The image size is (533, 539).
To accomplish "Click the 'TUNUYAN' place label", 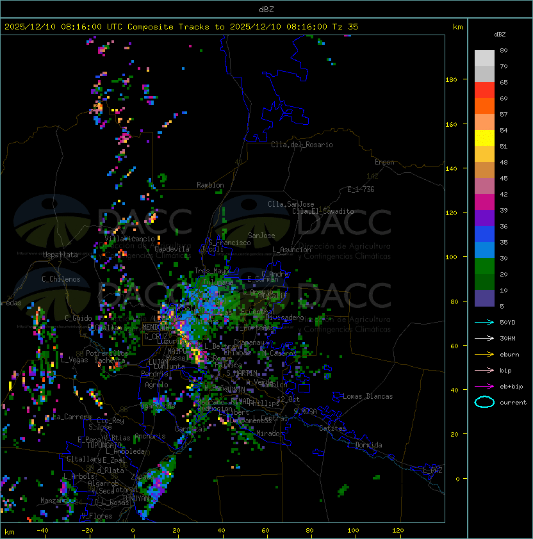I will click(x=136, y=499).
